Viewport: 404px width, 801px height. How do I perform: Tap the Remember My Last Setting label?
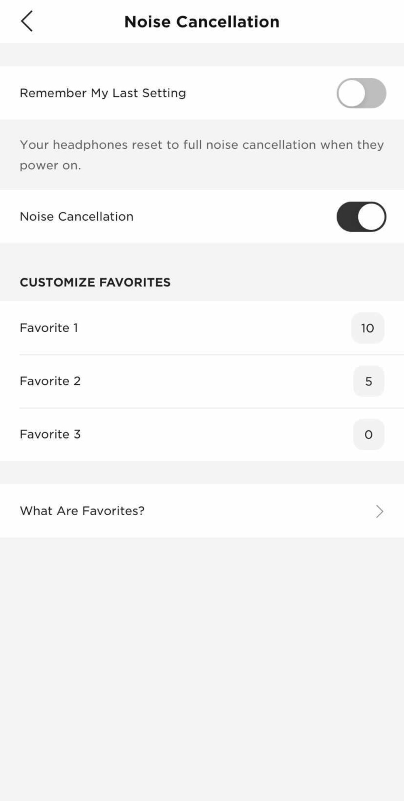(103, 93)
